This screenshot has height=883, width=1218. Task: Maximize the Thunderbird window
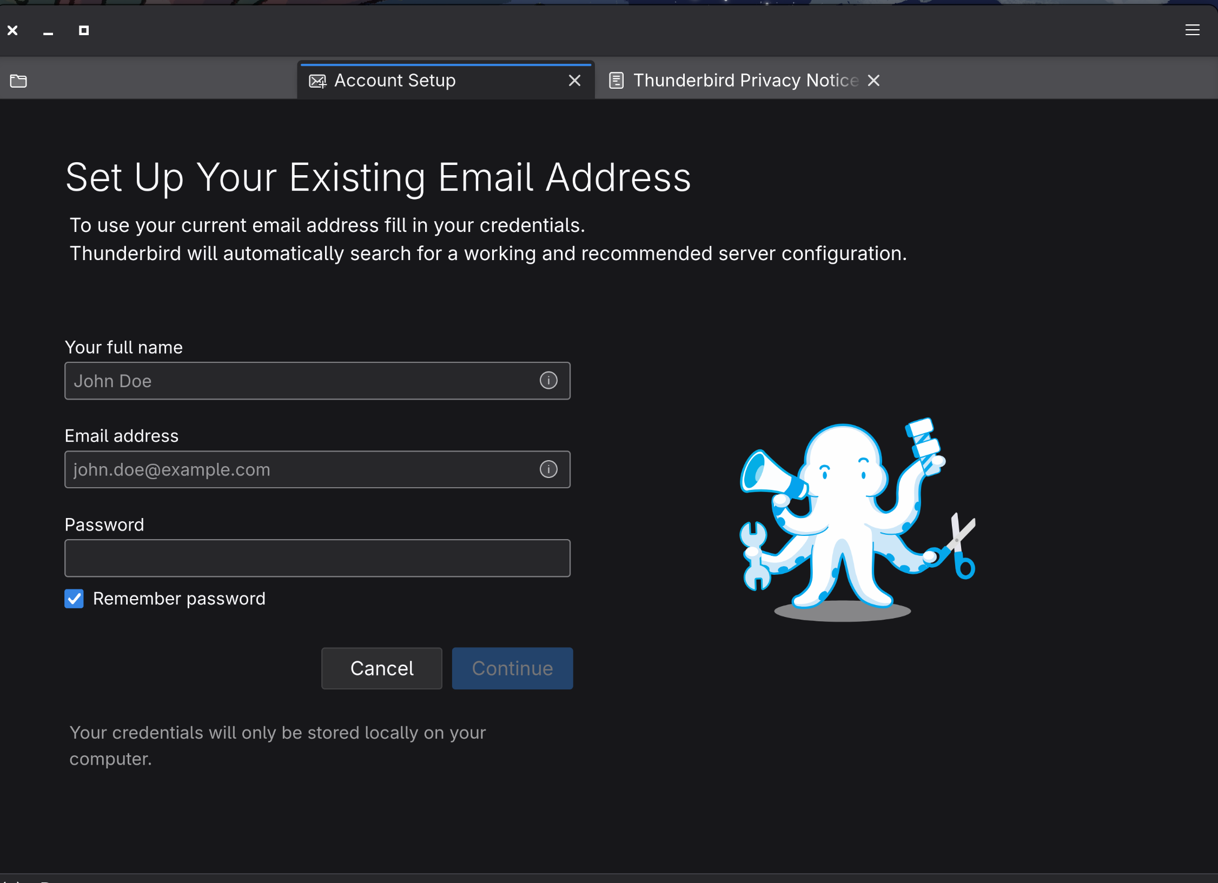pyautogui.click(x=83, y=31)
